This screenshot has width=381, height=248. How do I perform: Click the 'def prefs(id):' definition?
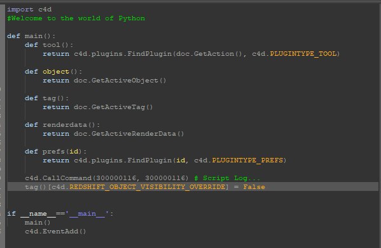coord(55,152)
